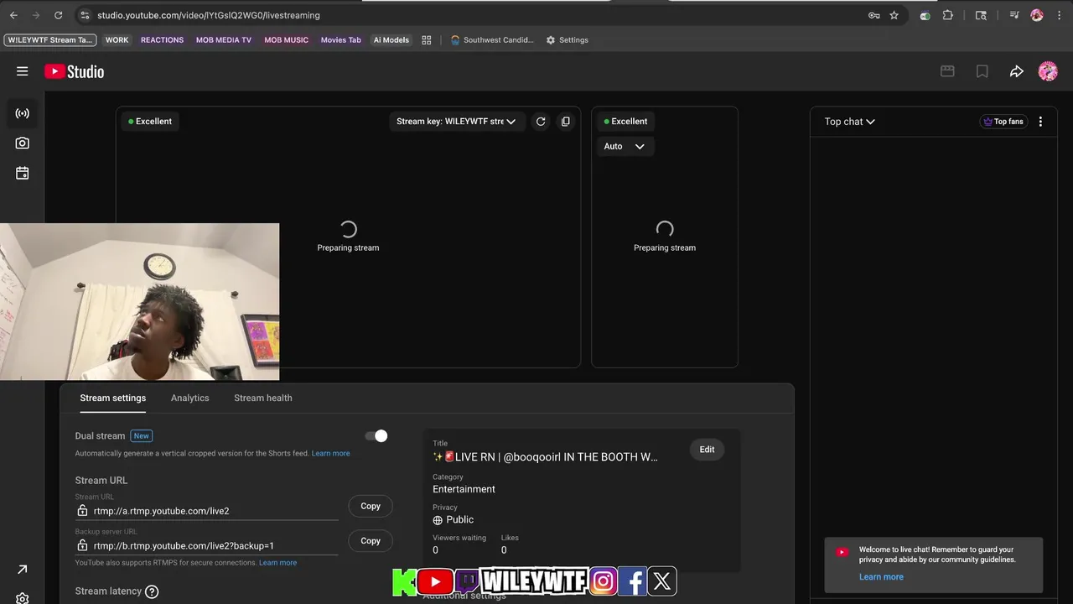1073x604 pixels.
Task: Open the REACTIONS bookmark folder
Action: click(x=162, y=40)
